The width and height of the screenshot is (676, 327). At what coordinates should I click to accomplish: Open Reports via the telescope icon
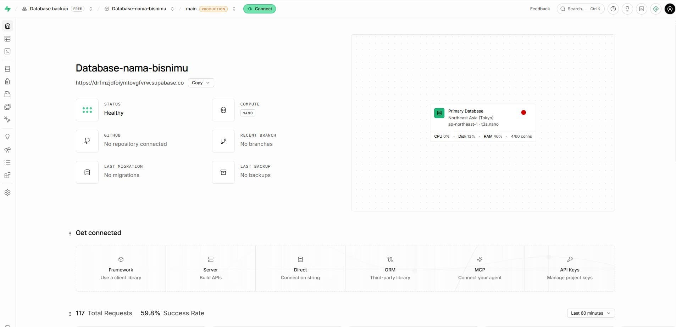point(7,150)
